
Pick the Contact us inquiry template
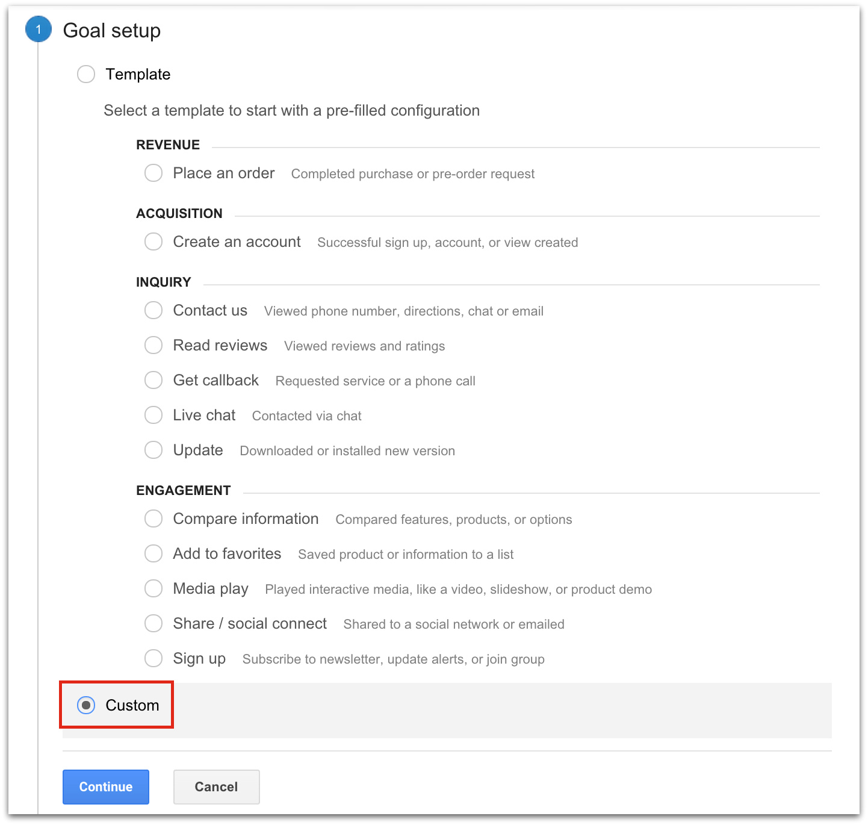point(153,311)
